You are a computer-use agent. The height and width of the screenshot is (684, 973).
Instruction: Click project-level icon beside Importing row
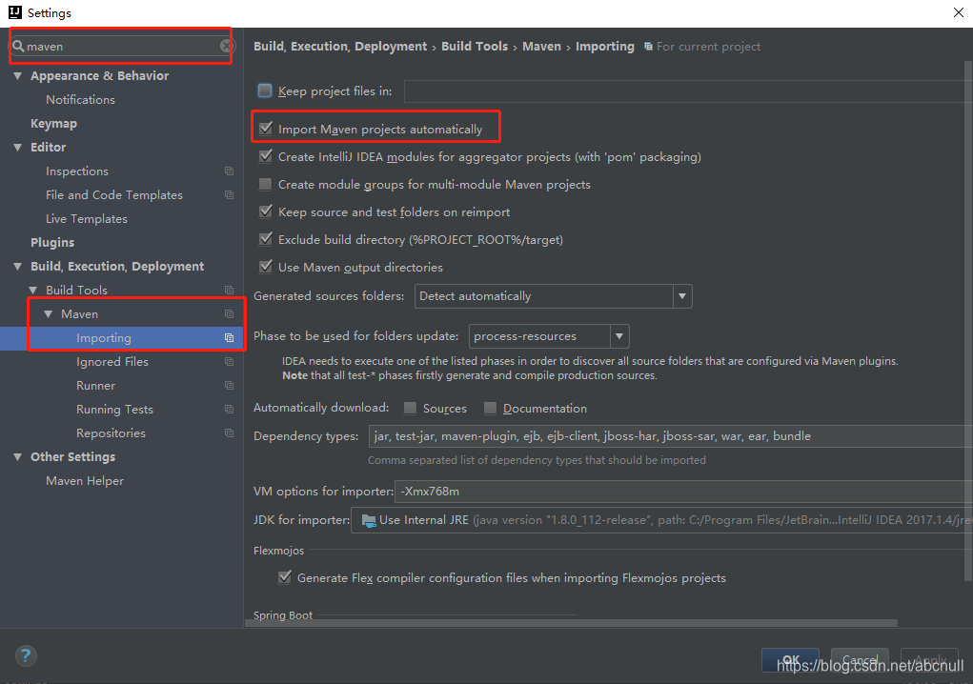(x=229, y=338)
